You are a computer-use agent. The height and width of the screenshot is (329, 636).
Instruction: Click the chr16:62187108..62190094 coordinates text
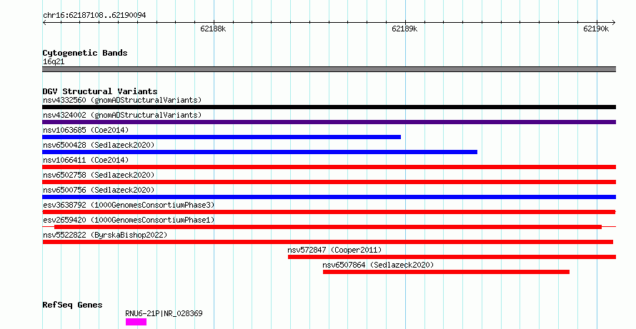pos(94,16)
